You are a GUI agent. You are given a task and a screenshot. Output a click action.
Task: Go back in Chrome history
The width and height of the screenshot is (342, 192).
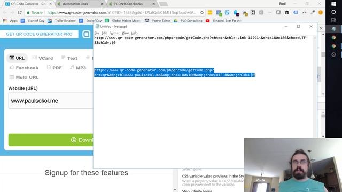(5, 13)
